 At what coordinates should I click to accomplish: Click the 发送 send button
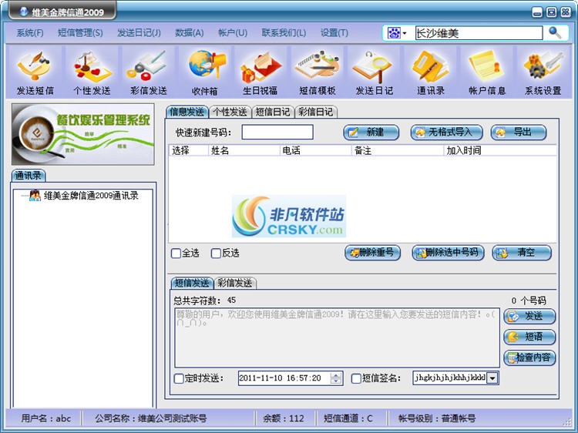pos(529,316)
